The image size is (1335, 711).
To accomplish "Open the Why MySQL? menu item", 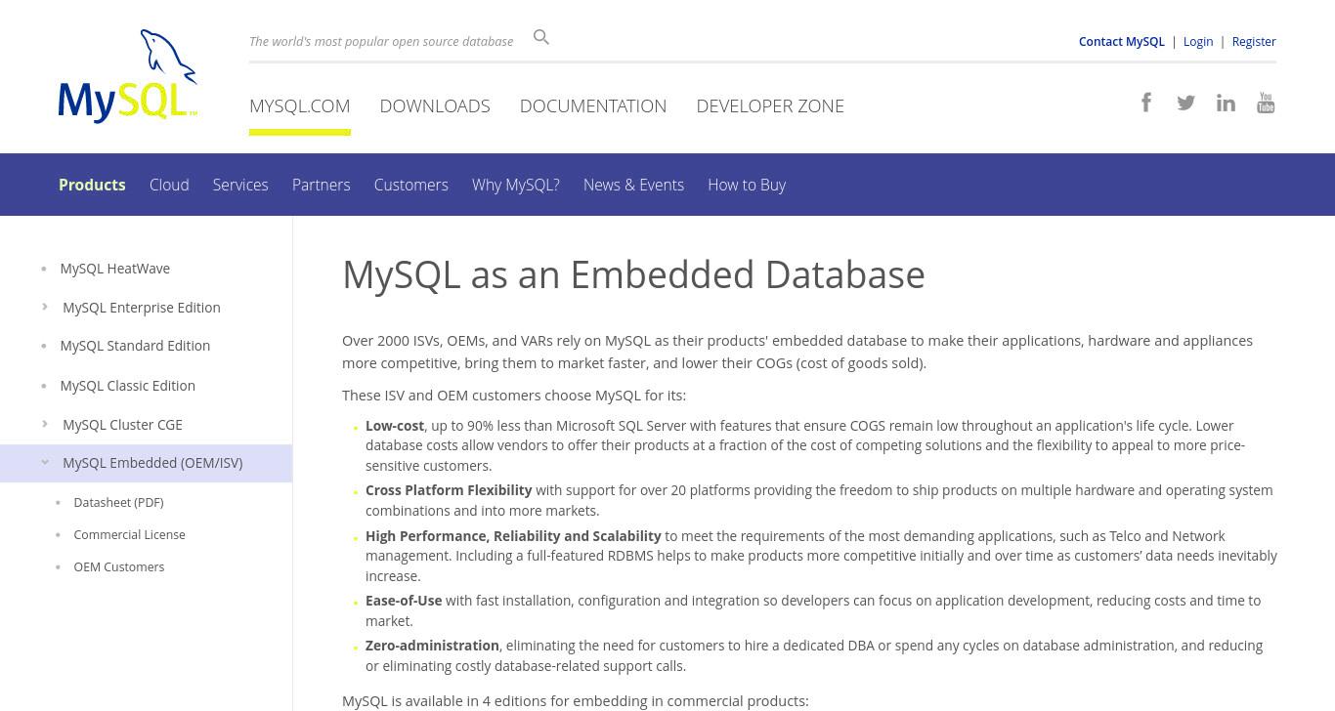I will coord(516,185).
